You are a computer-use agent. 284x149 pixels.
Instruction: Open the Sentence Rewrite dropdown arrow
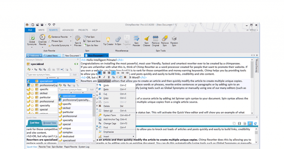[71, 37]
